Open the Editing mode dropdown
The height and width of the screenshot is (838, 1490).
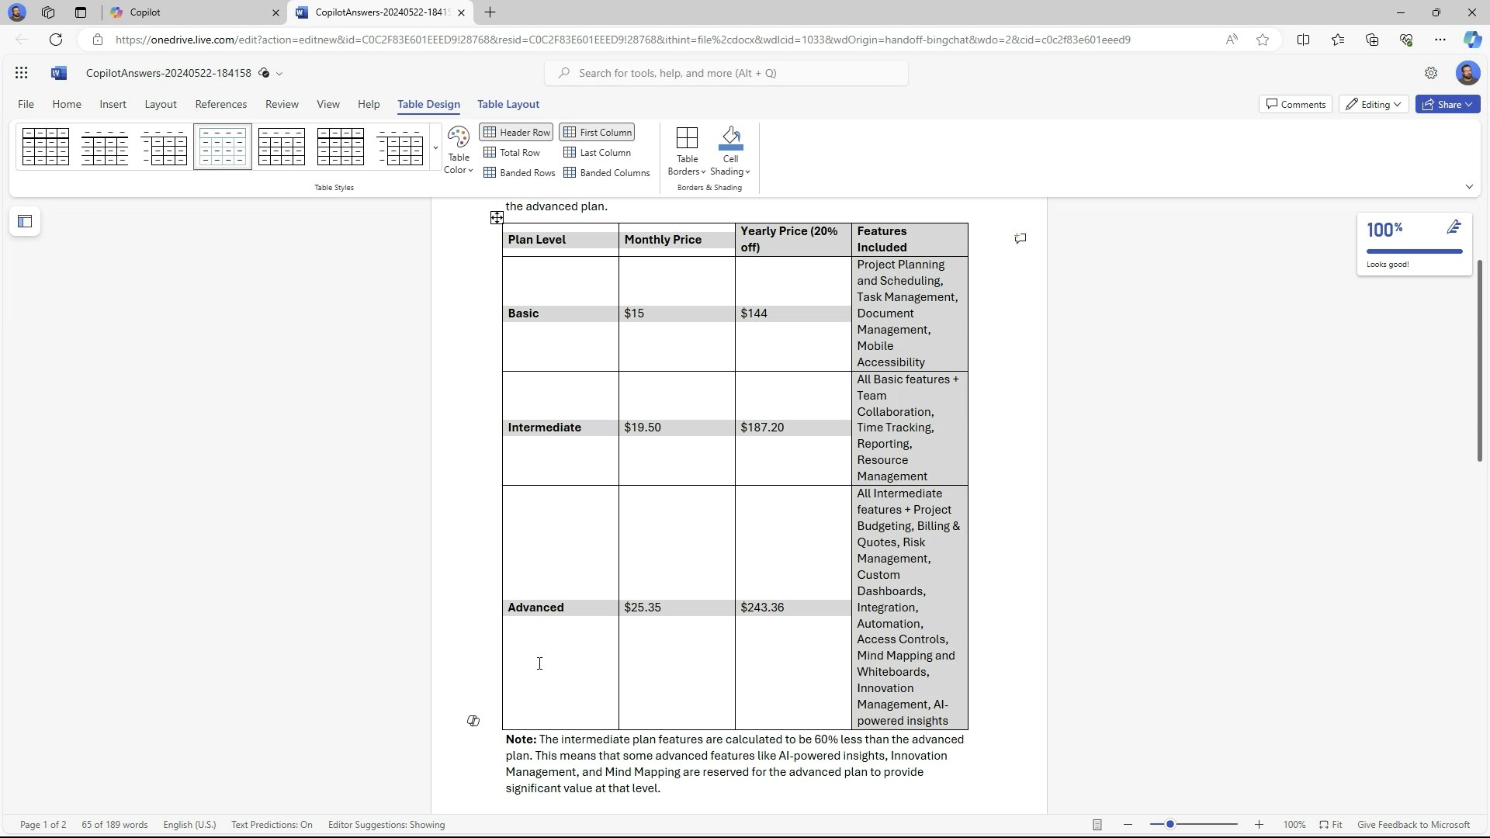coord(1374,105)
